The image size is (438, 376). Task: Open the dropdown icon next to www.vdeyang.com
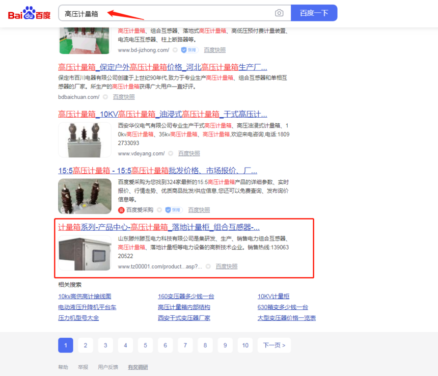pyautogui.click(x=171, y=153)
